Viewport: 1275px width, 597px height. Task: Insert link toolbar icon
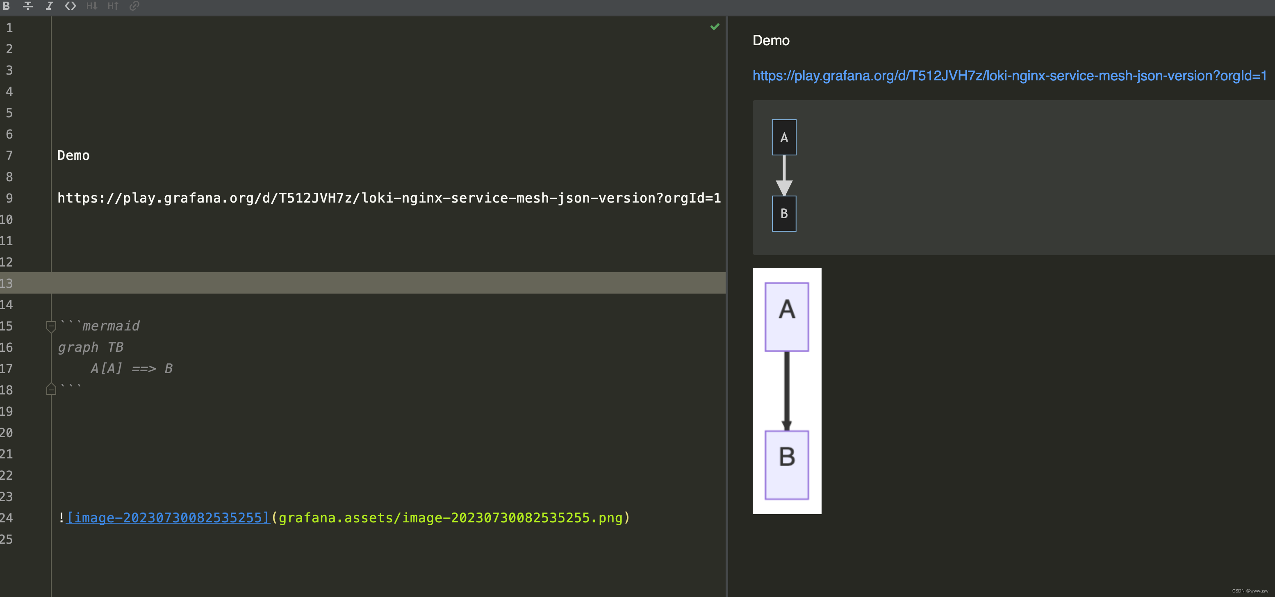coord(134,5)
